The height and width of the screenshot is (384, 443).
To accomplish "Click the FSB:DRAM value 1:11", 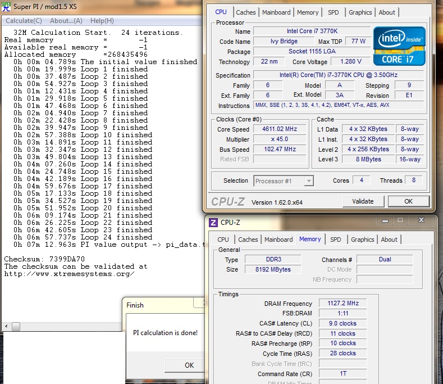I will pos(343,314).
